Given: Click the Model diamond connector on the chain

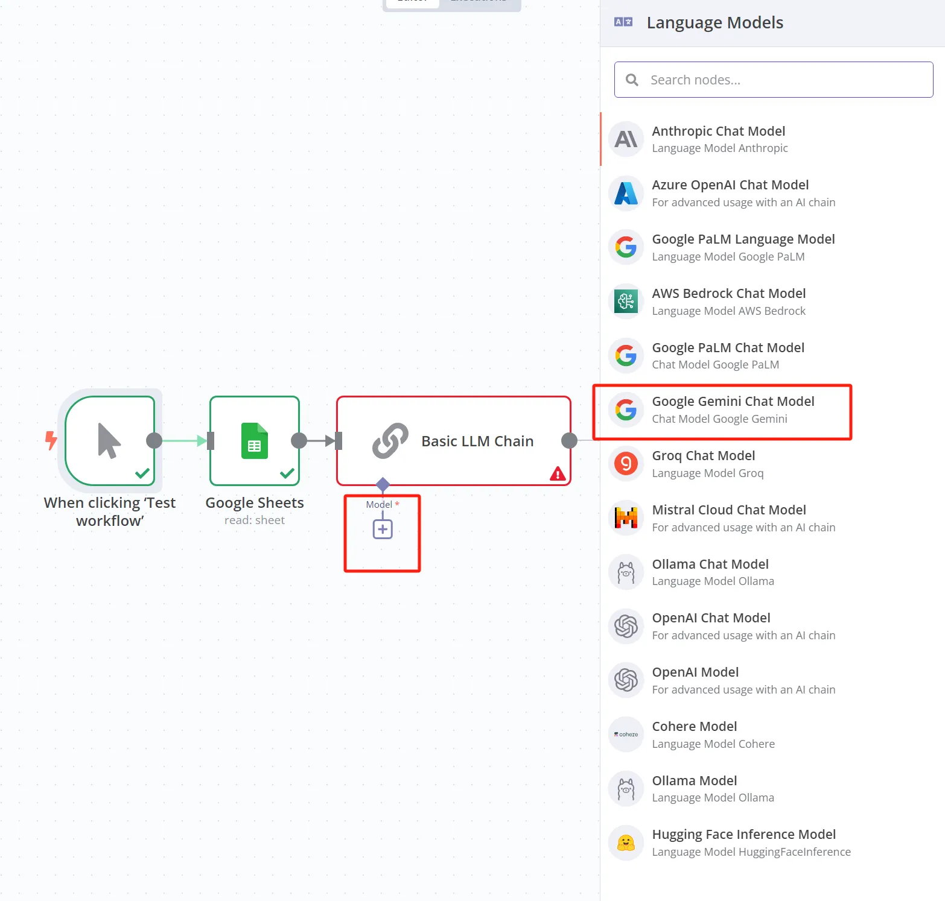Looking at the screenshot, I should (x=383, y=484).
